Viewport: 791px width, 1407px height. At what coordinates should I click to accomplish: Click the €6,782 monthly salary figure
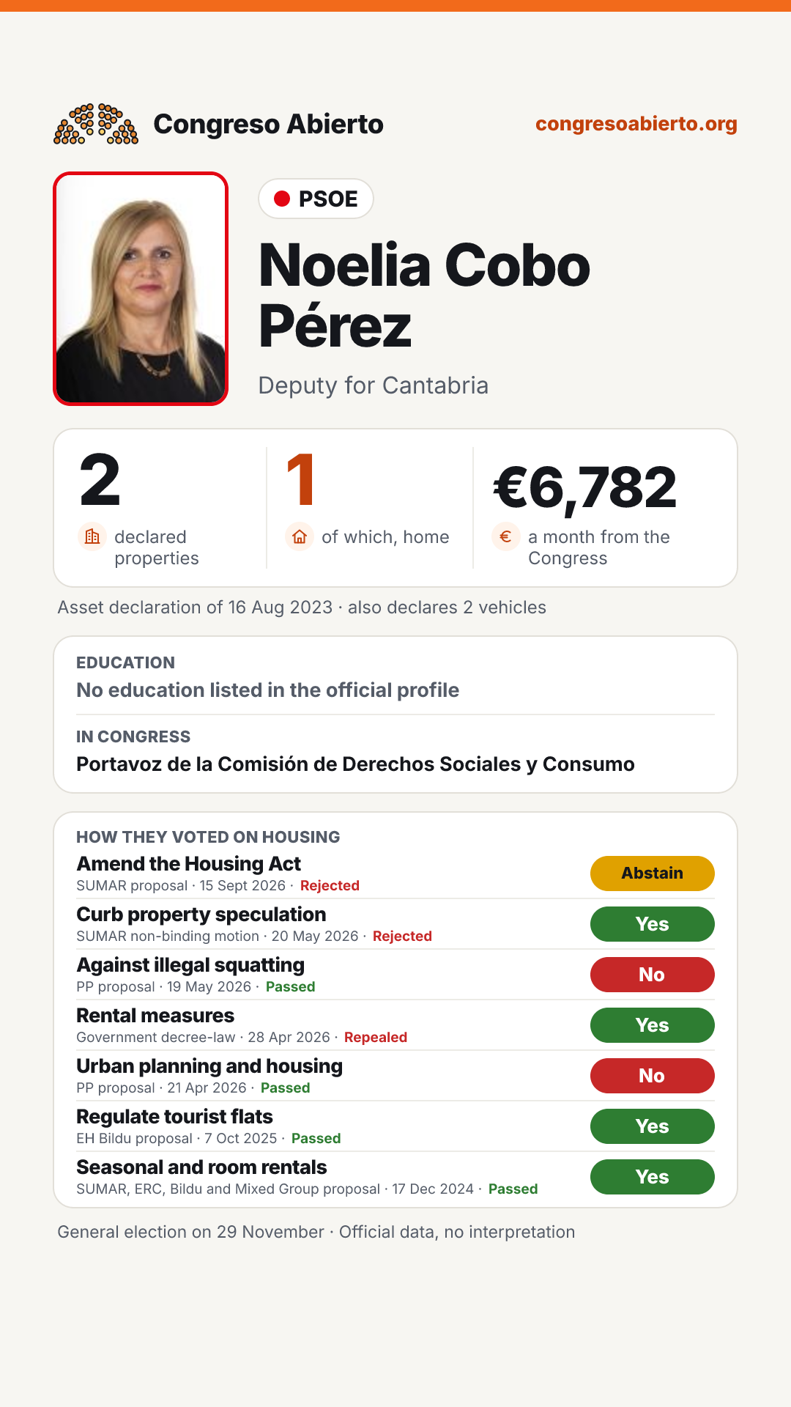click(585, 488)
